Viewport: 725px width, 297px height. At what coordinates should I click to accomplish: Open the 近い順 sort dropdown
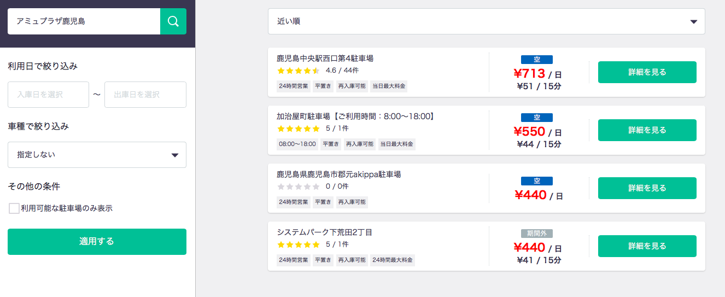point(486,21)
